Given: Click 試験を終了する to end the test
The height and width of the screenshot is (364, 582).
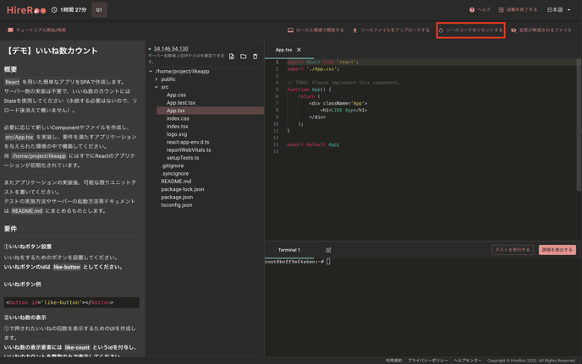Looking at the screenshot, I should pyautogui.click(x=518, y=9).
